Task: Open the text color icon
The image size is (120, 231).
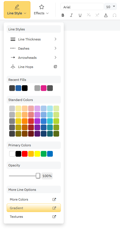Action: pyautogui.click(x=106, y=15)
